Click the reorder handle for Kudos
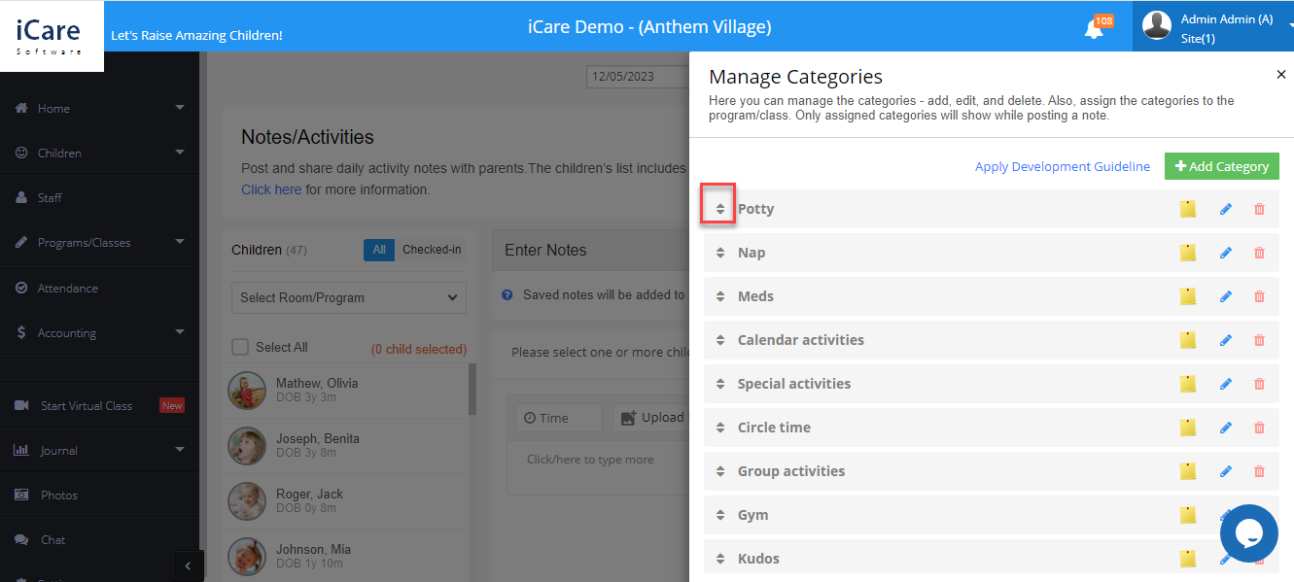 (720, 559)
